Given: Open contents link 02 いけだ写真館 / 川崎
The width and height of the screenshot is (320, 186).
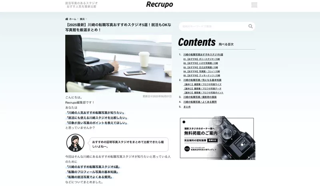Looking at the screenshot, I should click(x=200, y=63).
